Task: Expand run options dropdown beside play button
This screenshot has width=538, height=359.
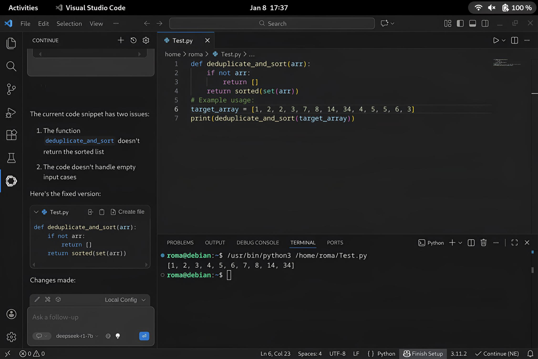Action: click(x=504, y=40)
